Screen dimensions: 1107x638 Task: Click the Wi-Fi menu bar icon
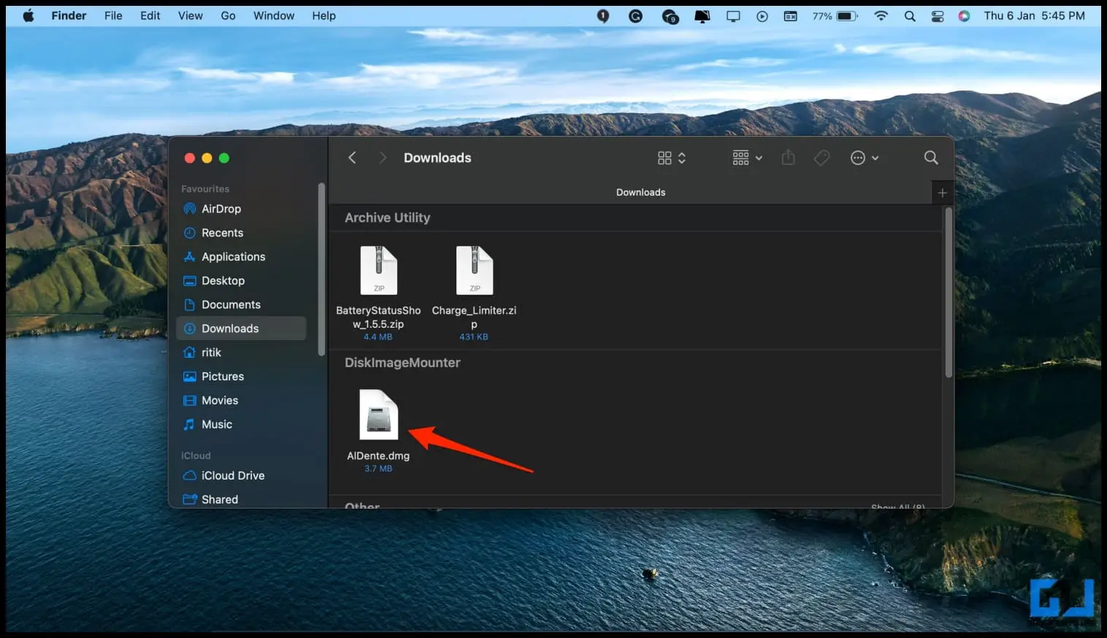click(x=881, y=16)
